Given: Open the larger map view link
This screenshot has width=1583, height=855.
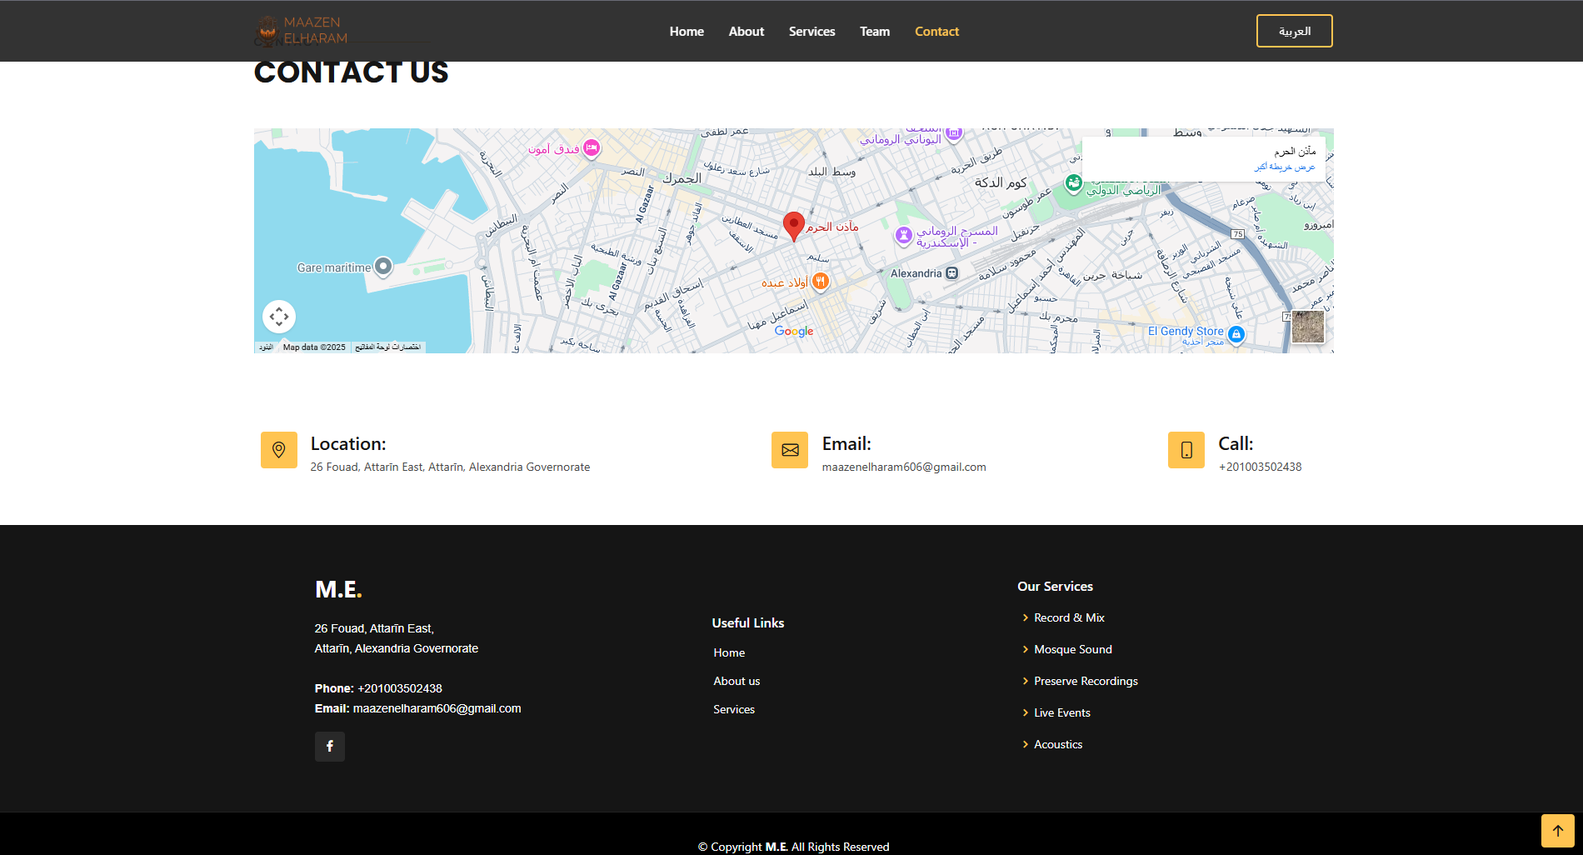Looking at the screenshot, I should [x=1284, y=167].
